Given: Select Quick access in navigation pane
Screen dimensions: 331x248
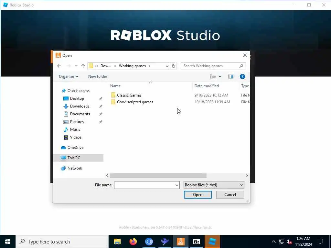Looking at the screenshot, I should (x=78, y=91).
